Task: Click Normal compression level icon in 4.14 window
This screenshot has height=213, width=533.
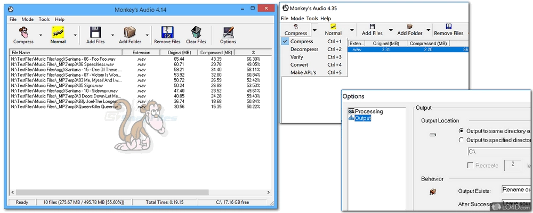Action: click(x=58, y=32)
